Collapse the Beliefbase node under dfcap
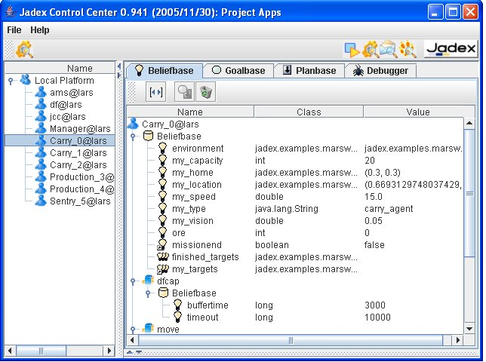 pos(148,293)
